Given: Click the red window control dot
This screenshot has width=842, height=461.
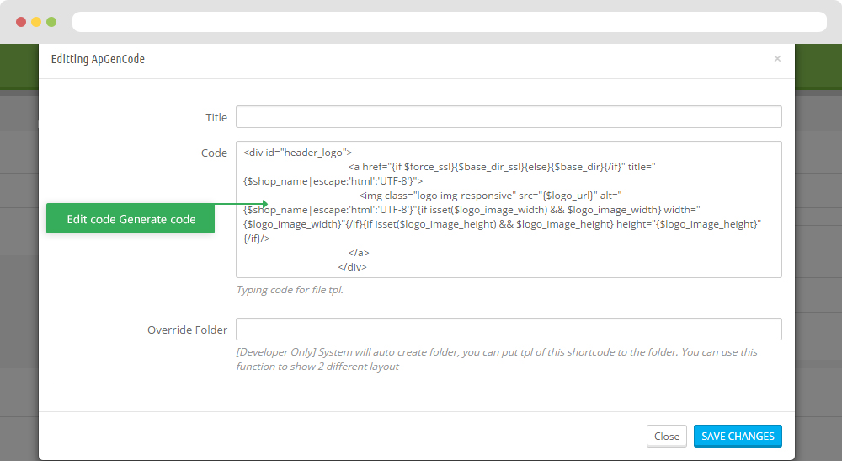Looking at the screenshot, I should [x=21, y=22].
